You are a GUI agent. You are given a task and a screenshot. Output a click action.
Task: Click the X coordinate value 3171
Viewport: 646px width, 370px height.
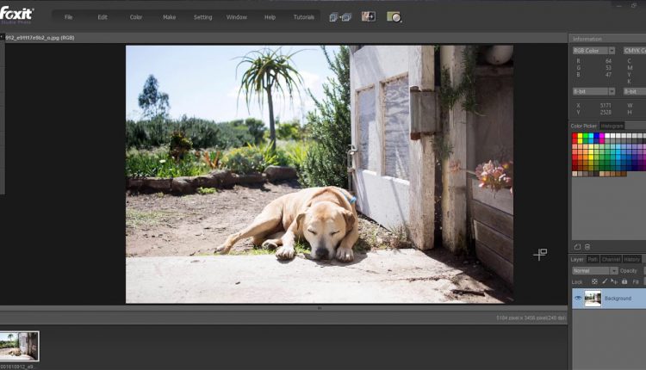point(606,105)
